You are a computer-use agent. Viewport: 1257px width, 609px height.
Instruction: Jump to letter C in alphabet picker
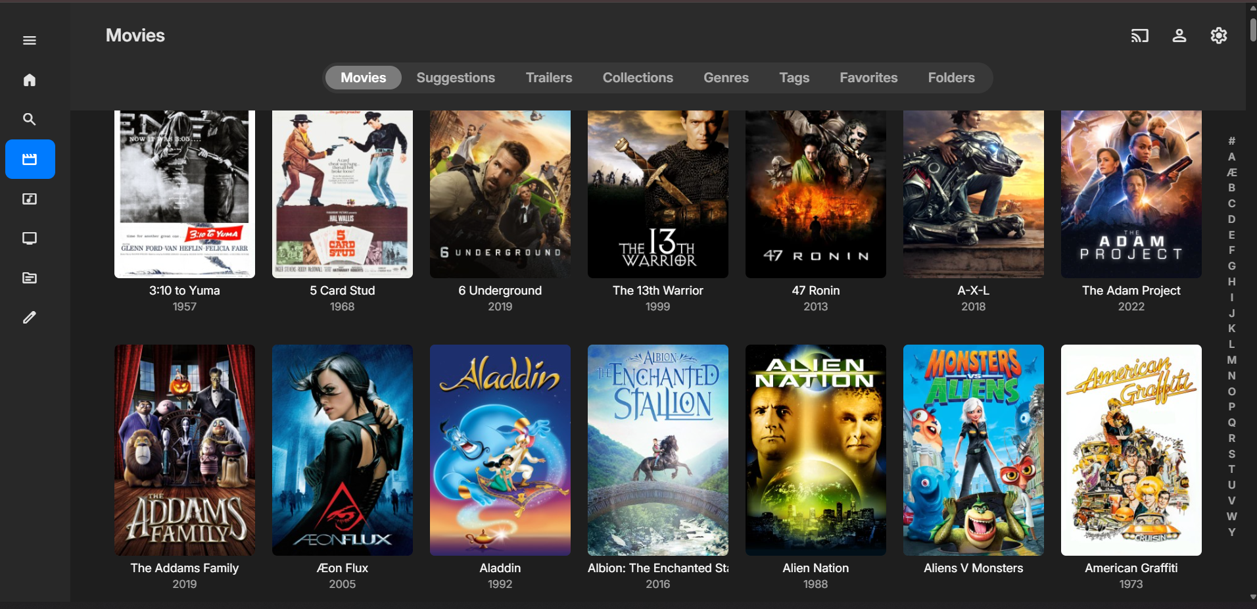pos(1232,203)
